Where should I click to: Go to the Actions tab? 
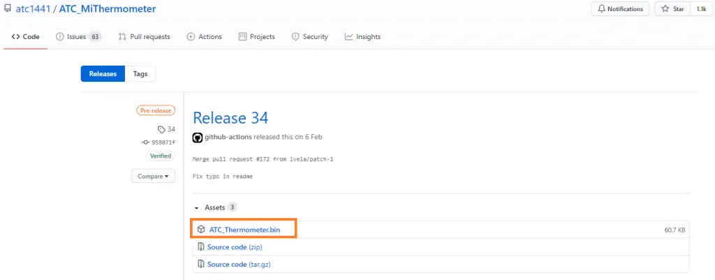[205, 36]
